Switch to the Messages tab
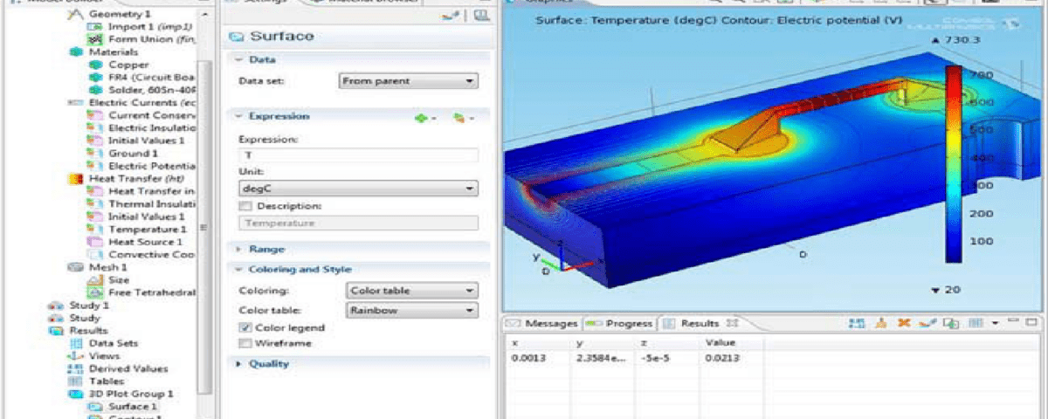The height and width of the screenshot is (419, 1048). pyautogui.click(x=542, y=323)
